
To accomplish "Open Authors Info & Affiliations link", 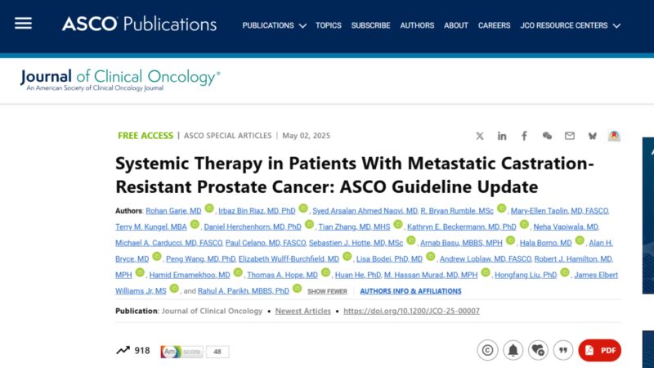I will click(410, 291).
